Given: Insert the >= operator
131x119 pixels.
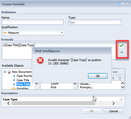Looking at the screenshot, I should pyautogui.click(x=115, y=72).
